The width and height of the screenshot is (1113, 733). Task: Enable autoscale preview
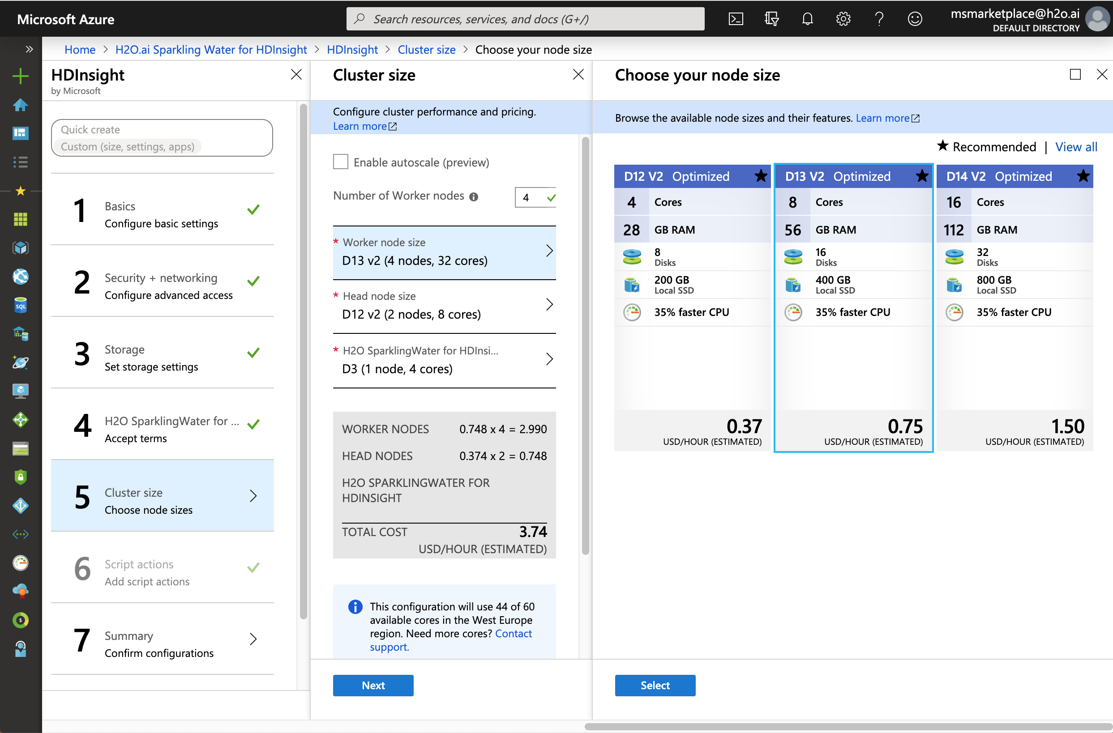click(x=340, y=161)
